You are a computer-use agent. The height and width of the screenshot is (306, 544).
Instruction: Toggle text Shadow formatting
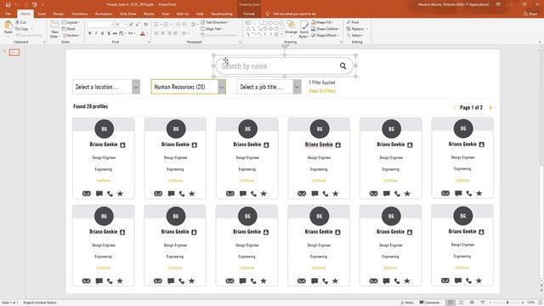(x=109, y=33)
